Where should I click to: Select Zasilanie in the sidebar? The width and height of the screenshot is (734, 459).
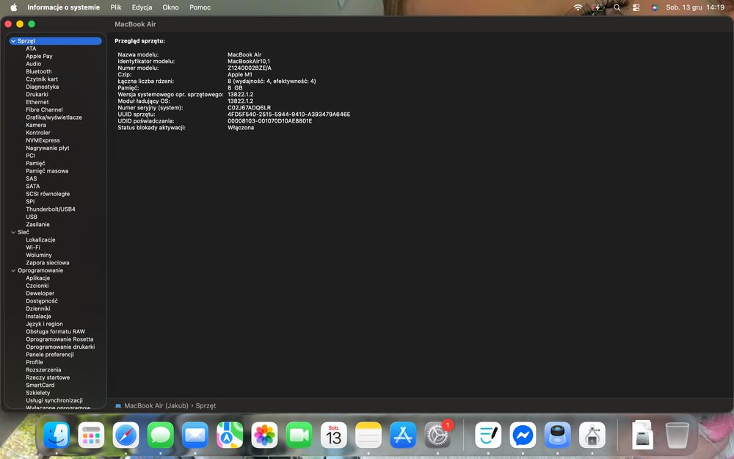37,224
